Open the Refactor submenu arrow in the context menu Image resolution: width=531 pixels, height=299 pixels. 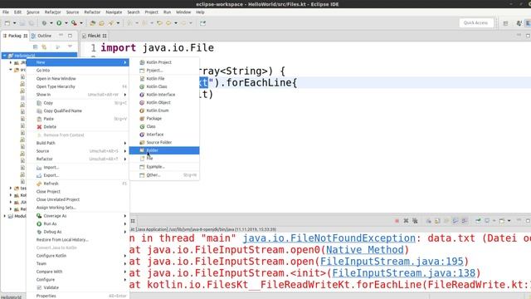[x=125, y=159]
